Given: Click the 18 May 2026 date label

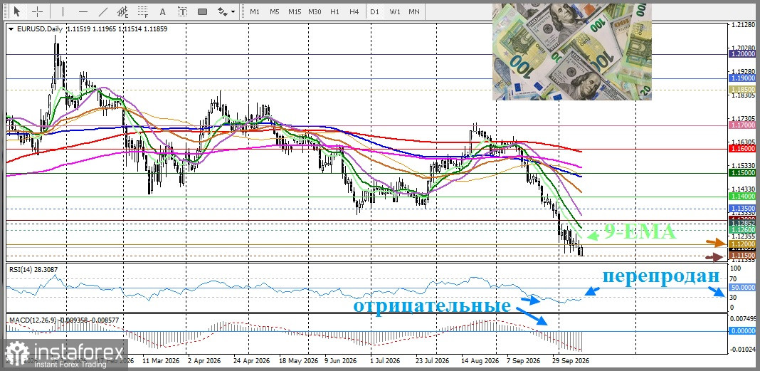Looking at the screenshot, I should [x=300, y=361].
